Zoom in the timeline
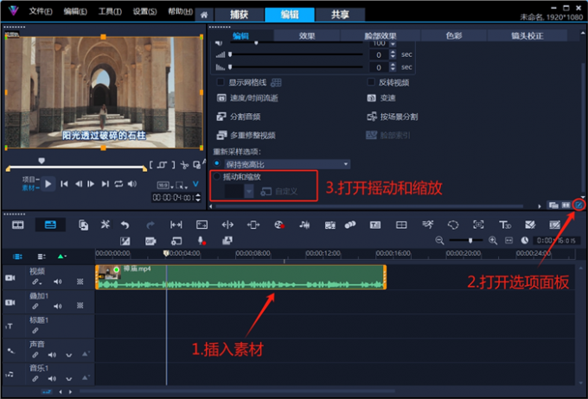 tap(493, 241)
